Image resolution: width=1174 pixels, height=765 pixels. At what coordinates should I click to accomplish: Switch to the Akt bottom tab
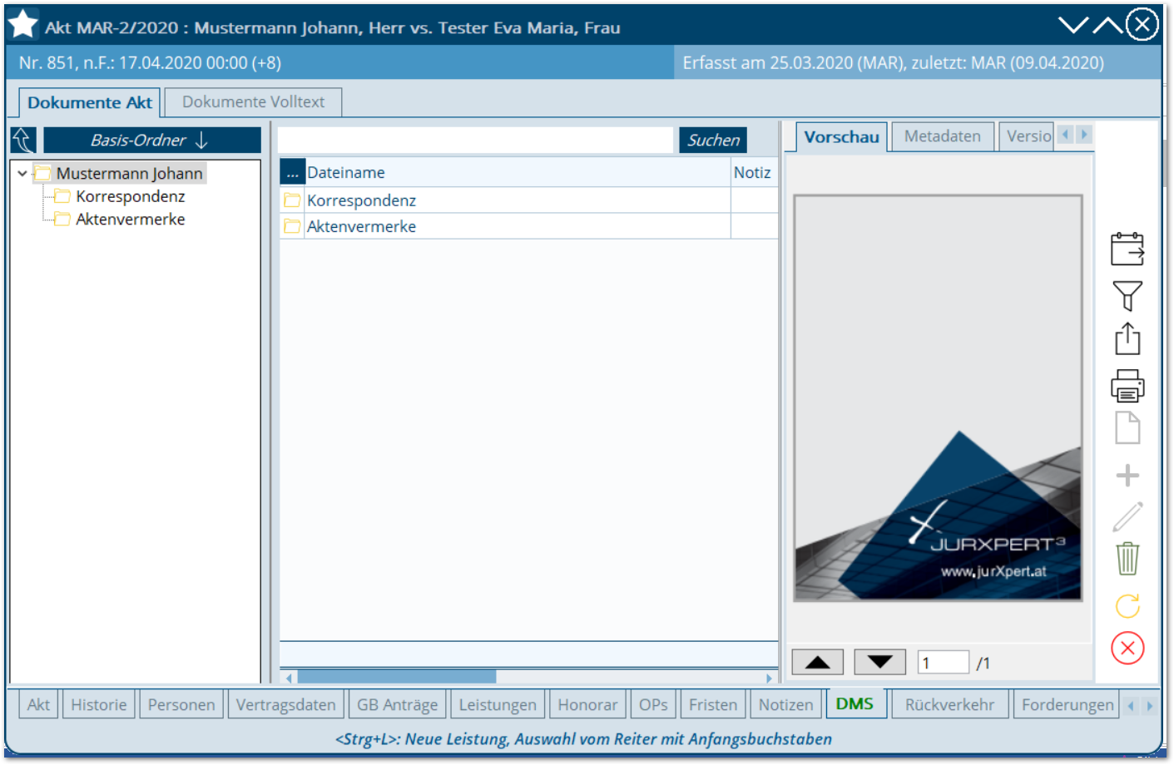(38, 704)
